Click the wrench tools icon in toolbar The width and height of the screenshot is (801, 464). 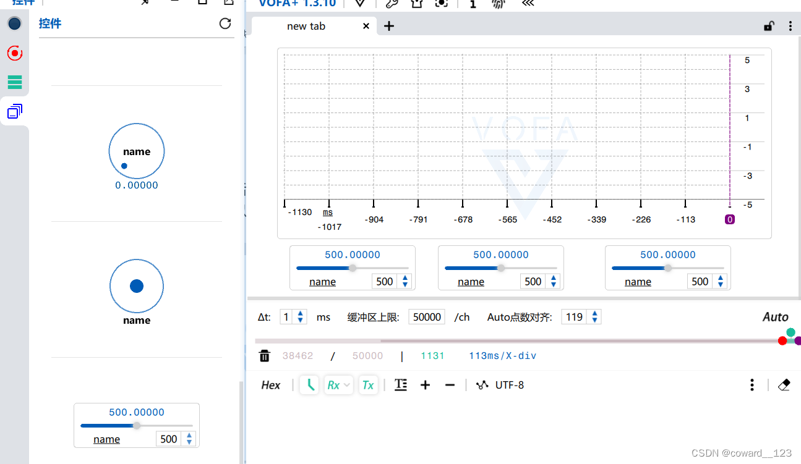click(x=392, y=3)
